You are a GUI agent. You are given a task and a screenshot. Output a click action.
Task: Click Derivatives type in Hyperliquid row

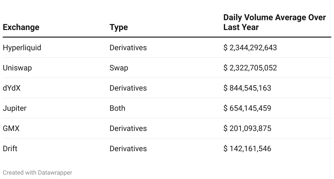(128, 48)
